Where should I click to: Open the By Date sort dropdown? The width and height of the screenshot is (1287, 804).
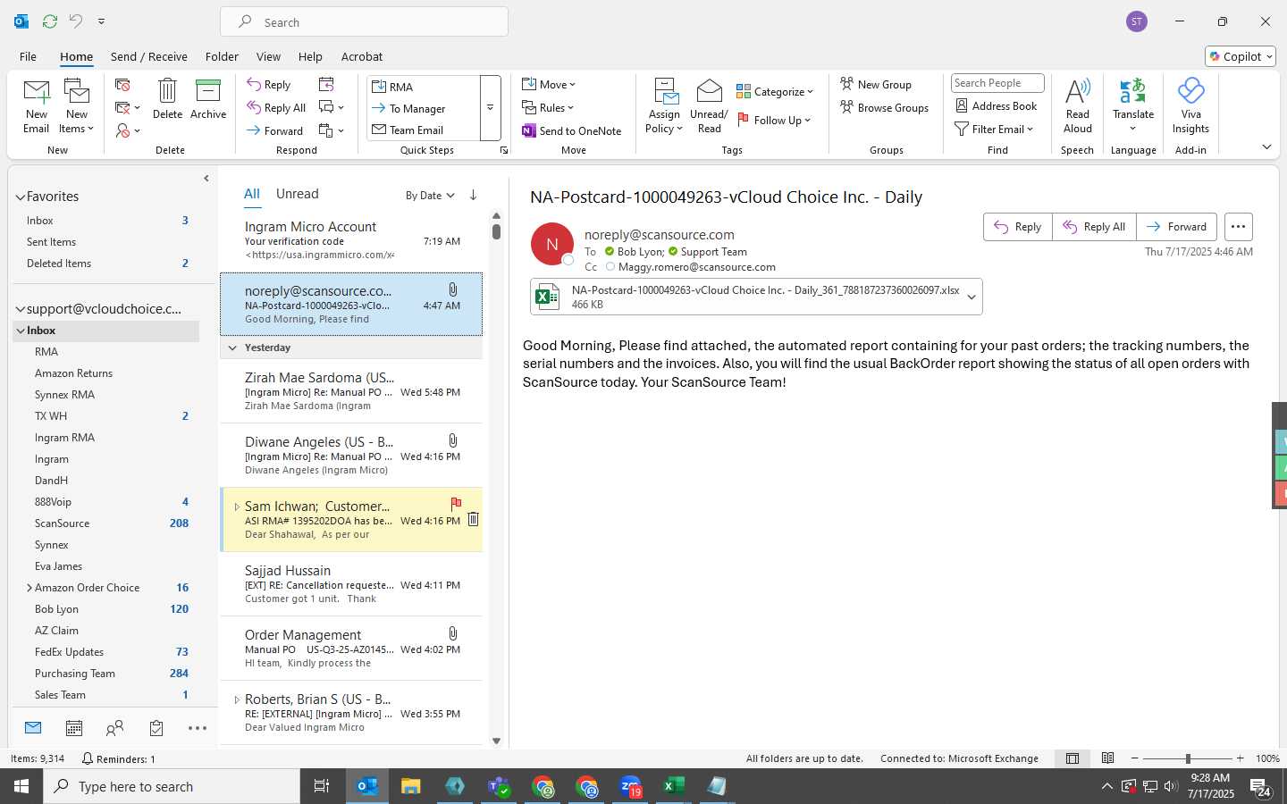[x=430, y=195]
